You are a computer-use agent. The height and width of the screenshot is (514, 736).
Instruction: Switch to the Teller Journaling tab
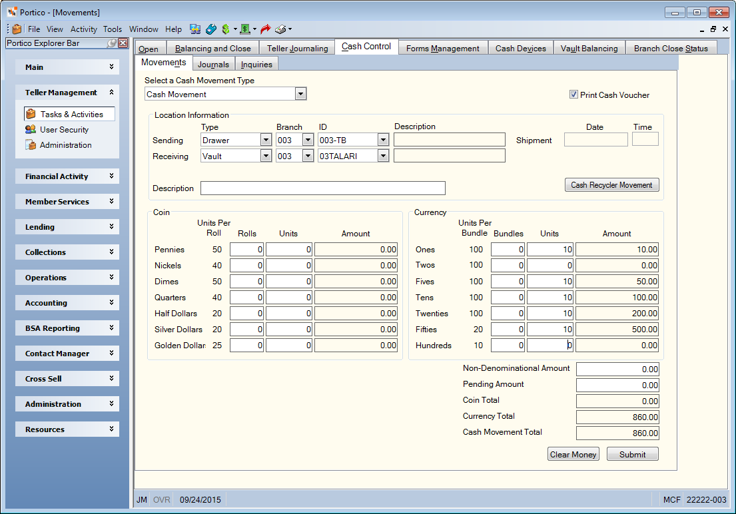[x=298, y=49]
